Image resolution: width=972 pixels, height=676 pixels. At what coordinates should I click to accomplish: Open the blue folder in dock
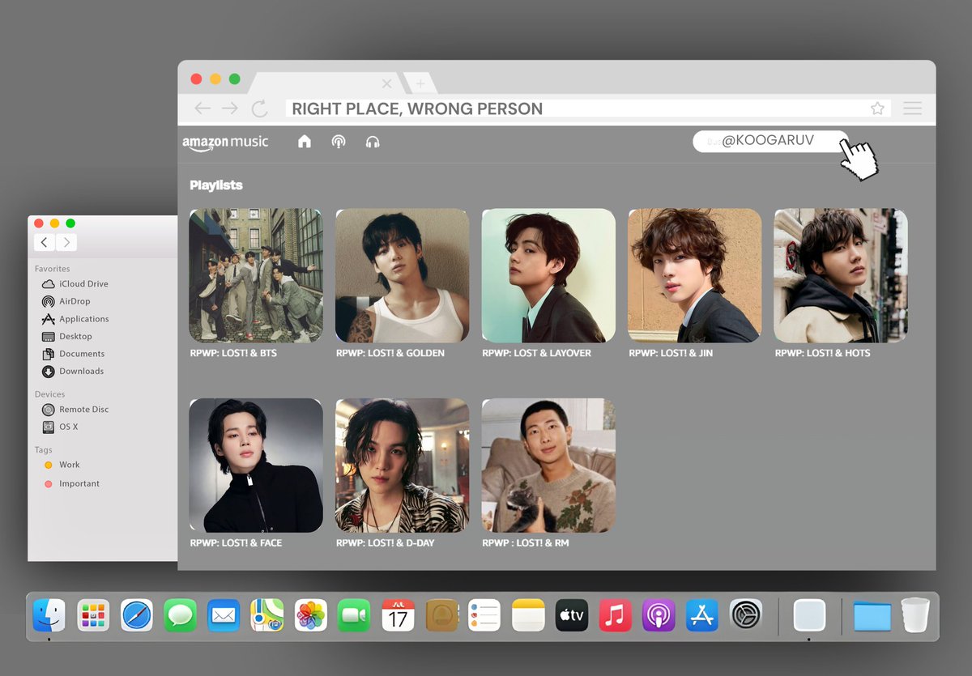872,615
